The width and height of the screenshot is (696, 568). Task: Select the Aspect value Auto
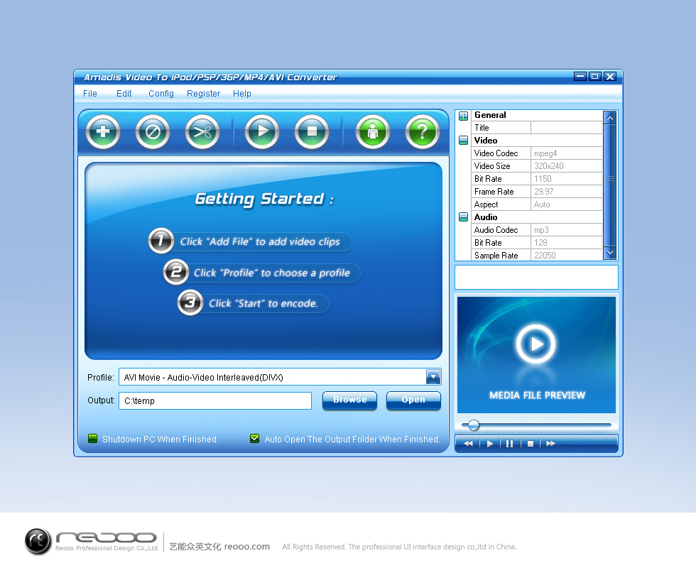coord(542,204)
